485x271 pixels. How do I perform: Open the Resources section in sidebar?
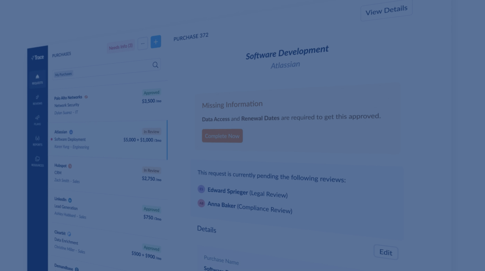[37, 161]
